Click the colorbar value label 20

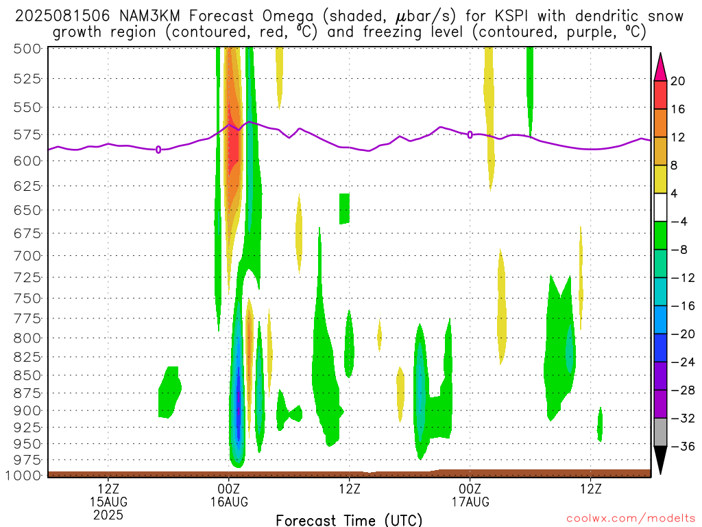tap(678, 81)
